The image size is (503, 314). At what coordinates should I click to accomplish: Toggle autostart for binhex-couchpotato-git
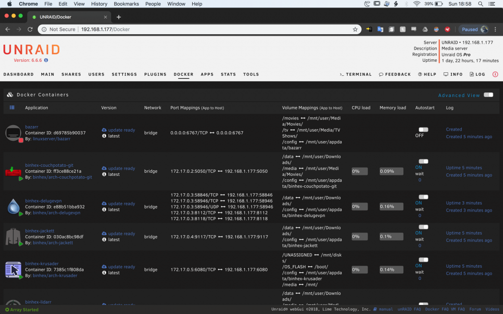(x=423, y=161)
